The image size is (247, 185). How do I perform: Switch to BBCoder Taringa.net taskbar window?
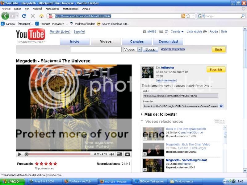pyautogui.click(x=150, y=182)
